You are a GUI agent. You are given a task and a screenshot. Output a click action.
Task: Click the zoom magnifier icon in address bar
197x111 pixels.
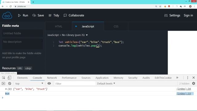(x=156, y=6)
